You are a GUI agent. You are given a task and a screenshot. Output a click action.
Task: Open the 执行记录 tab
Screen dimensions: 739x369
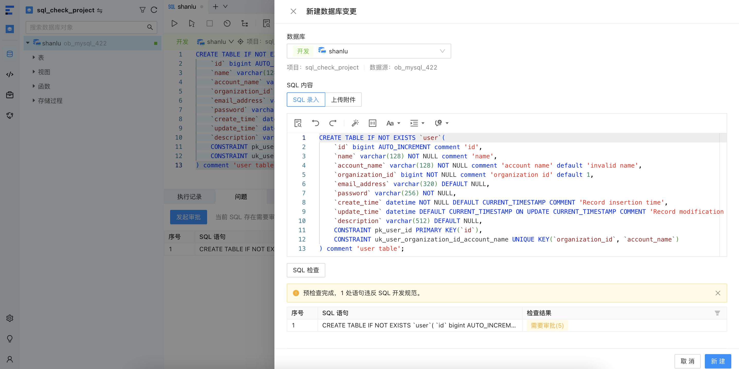[189, 197]
